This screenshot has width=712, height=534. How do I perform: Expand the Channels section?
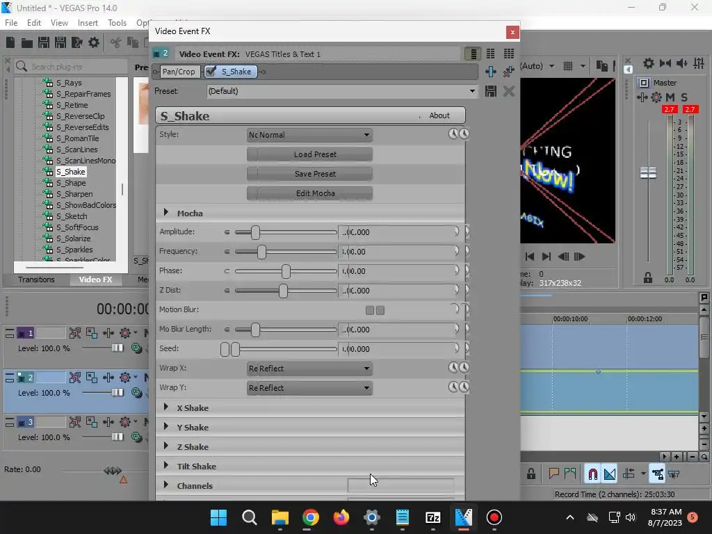165,485
